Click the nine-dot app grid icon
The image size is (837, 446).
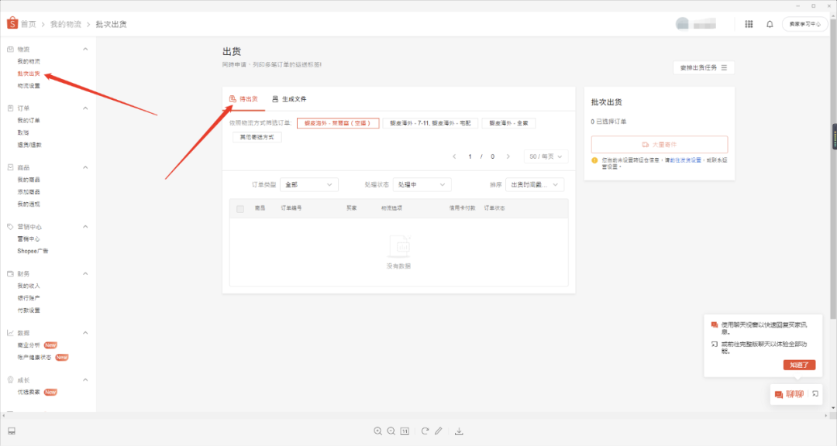coord(748,24)
